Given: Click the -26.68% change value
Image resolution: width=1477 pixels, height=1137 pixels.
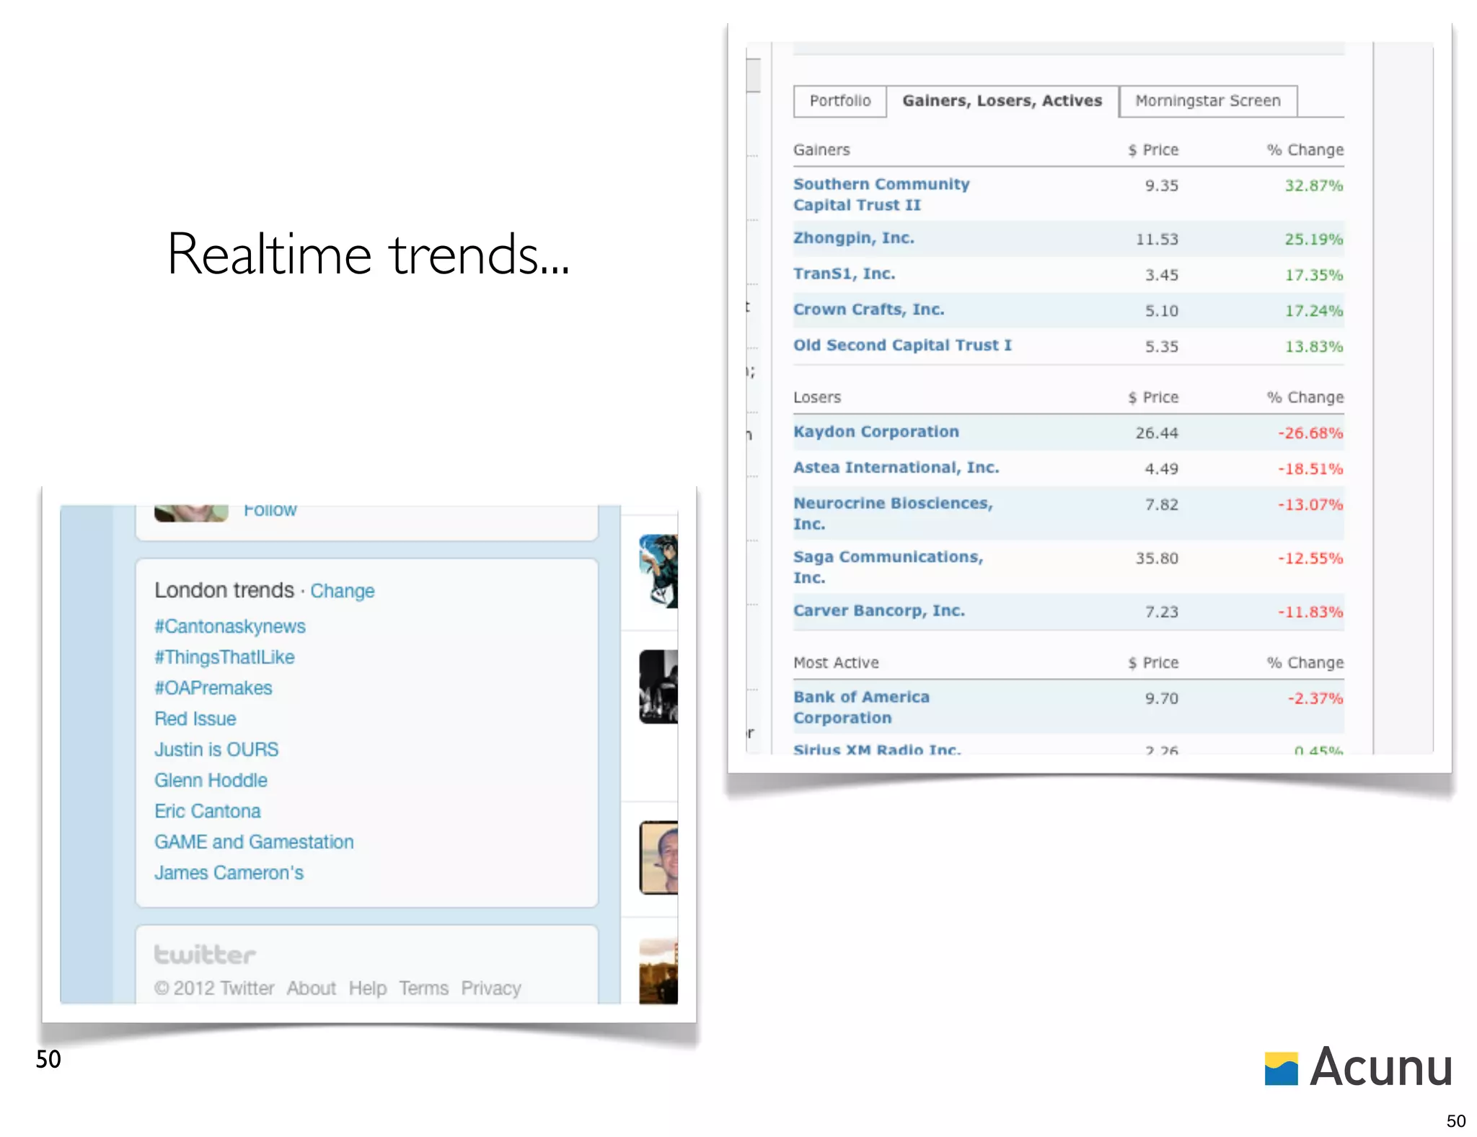Looking at the screenshot, I should click(1310, 434).
